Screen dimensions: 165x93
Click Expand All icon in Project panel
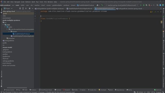tap(23, 9)
